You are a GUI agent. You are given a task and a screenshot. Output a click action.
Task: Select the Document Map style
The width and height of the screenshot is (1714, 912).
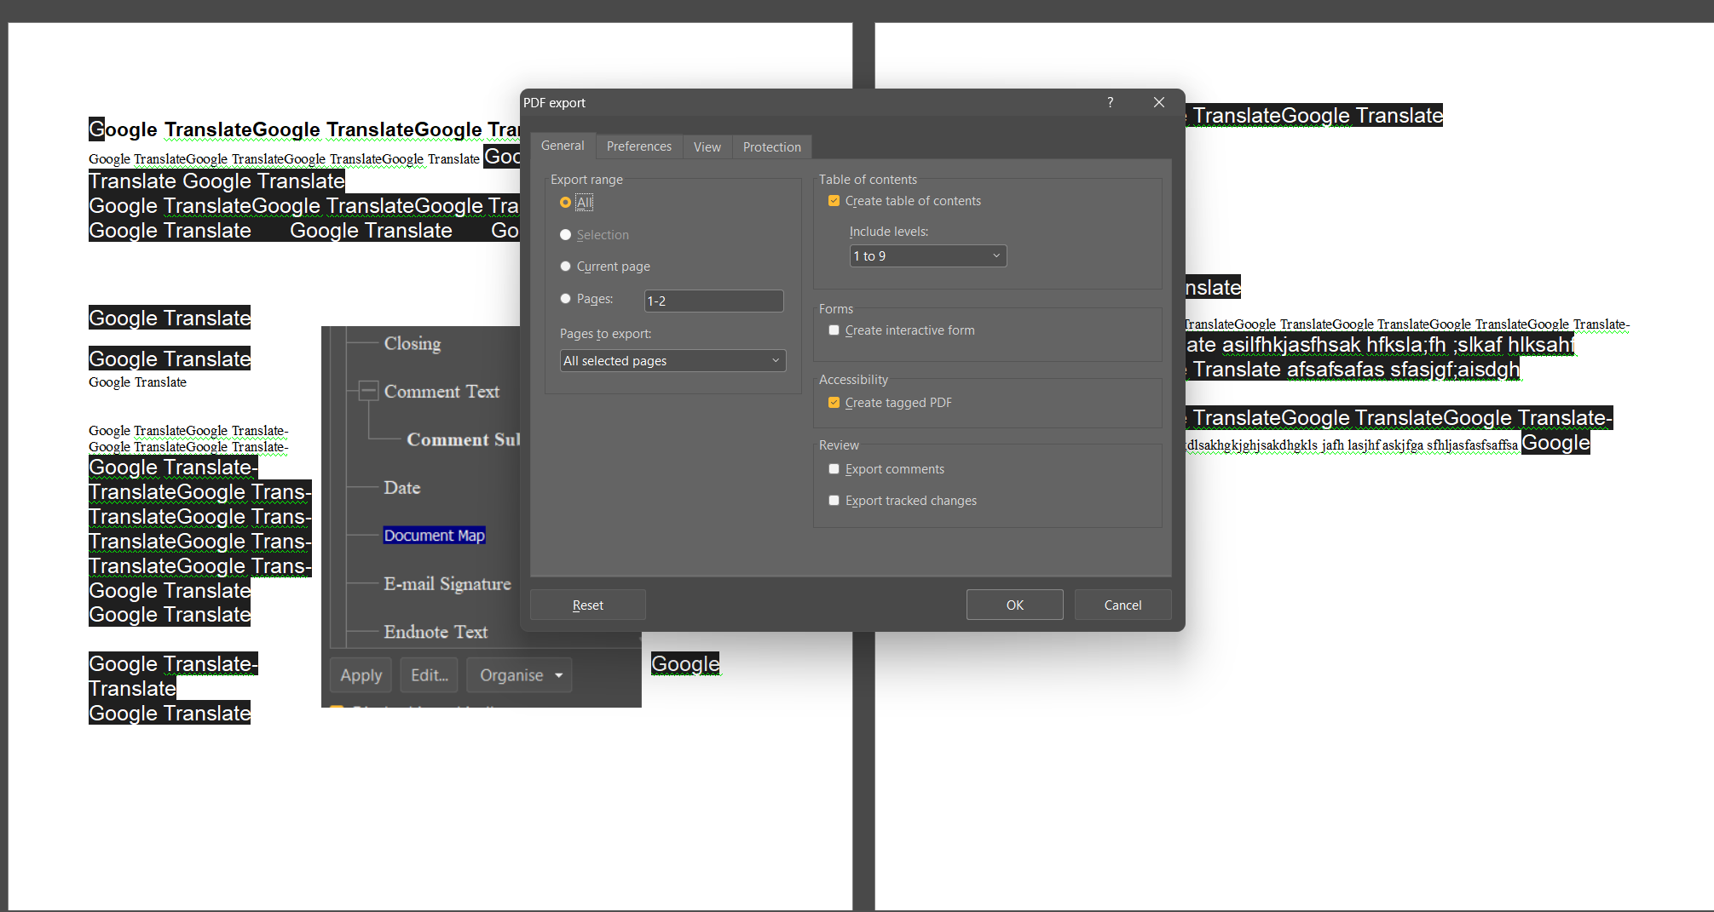click(434, 536)
